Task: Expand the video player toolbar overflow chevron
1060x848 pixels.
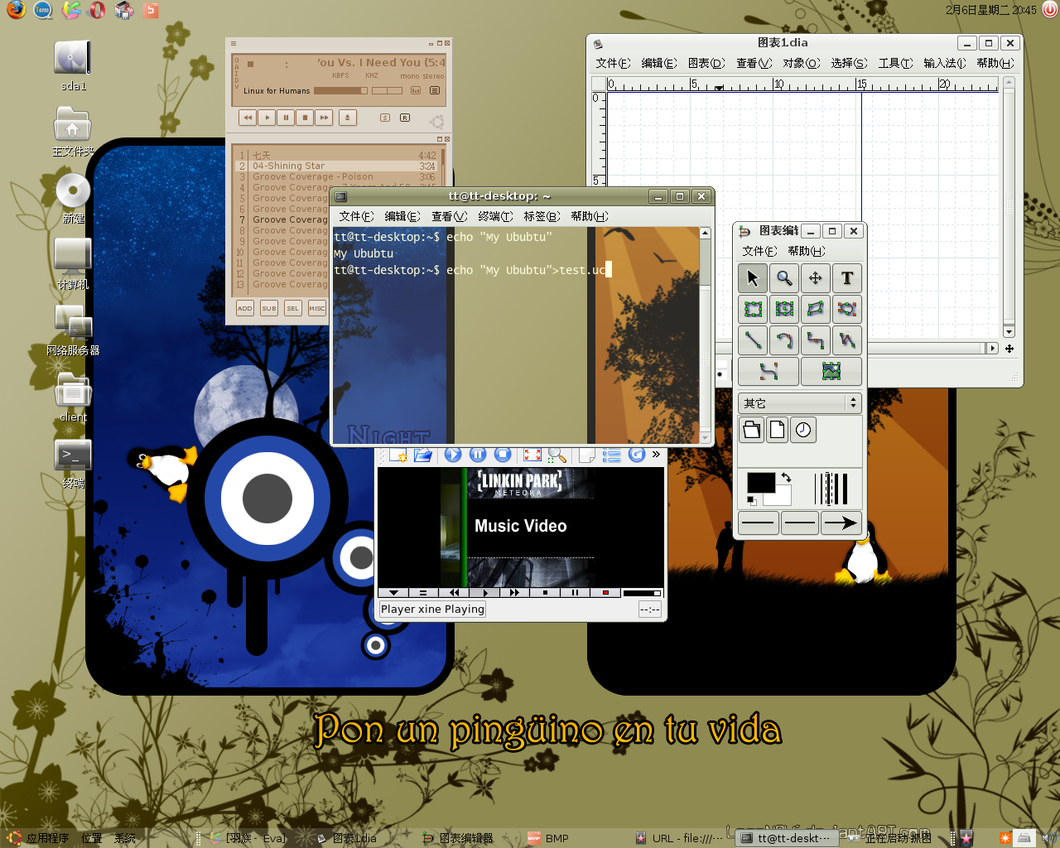Action: point(656,454)
